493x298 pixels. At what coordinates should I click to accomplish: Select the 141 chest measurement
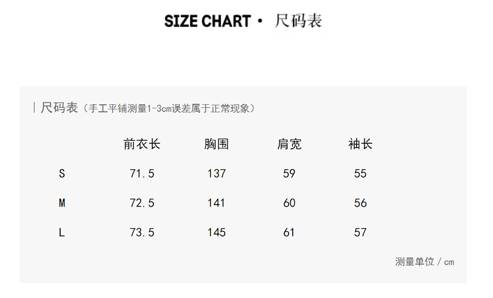pos(216,203)
